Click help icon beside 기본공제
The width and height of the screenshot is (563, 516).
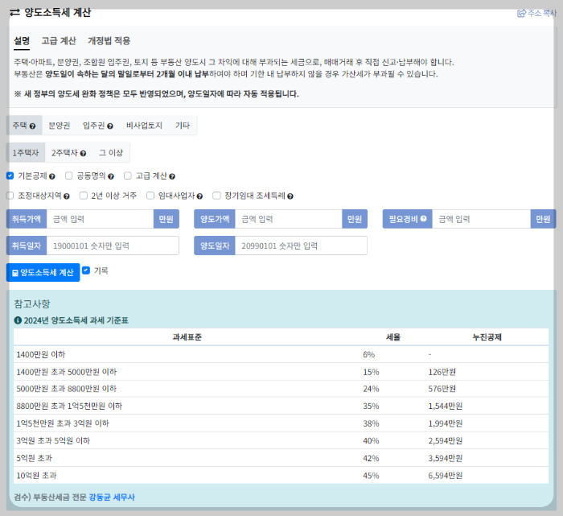tap(52, 176)
